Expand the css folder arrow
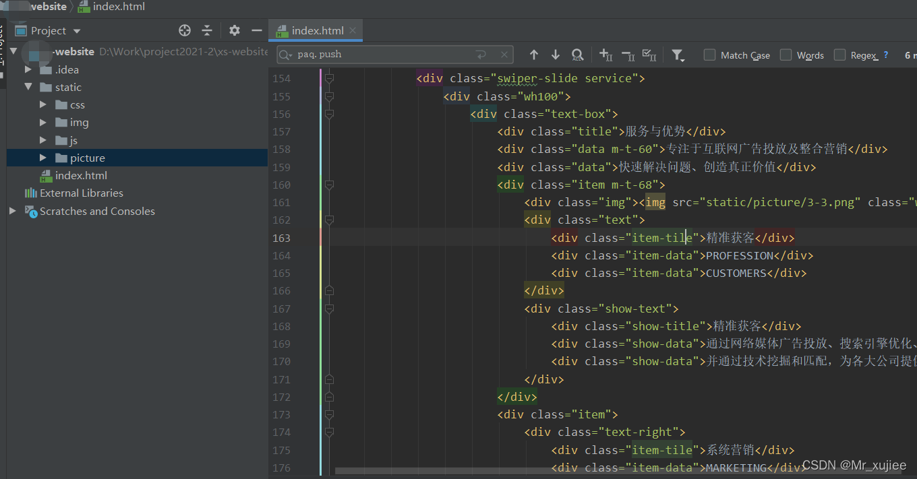The height and width of the screenshot is (479, 917). 43,104
